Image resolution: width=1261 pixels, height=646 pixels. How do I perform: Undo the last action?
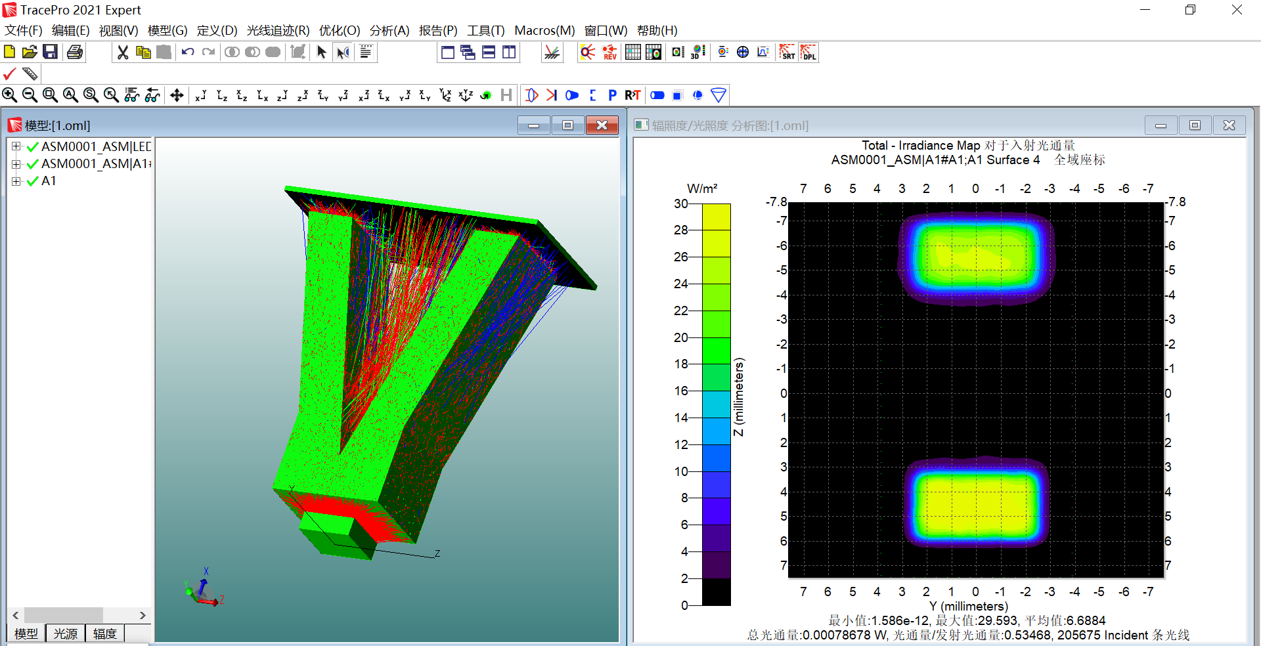188,52
